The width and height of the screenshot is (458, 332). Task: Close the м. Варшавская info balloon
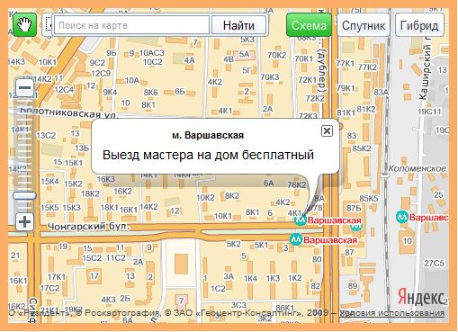tap(327, 131)
